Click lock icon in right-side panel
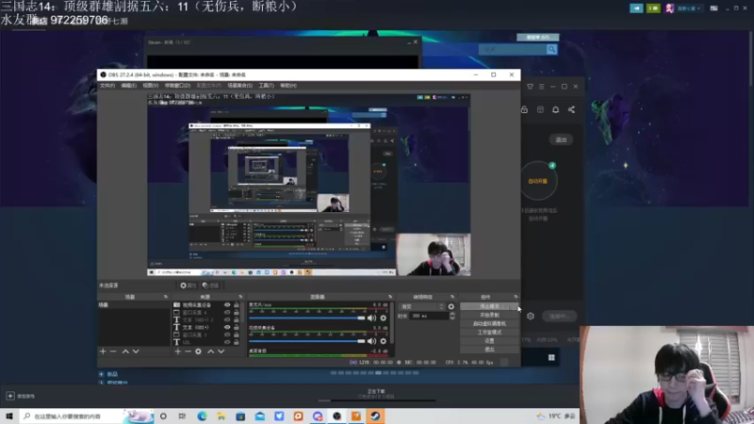The image size is (754, 424). (x=524, y=109)
